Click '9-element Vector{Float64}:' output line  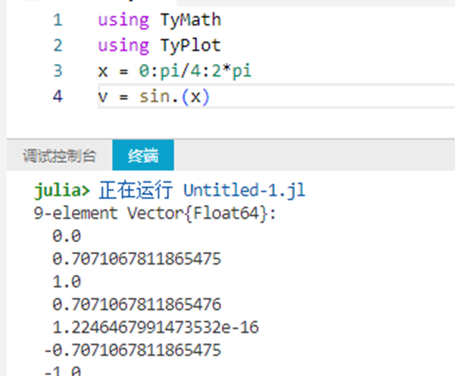click(x=155, y=213)
